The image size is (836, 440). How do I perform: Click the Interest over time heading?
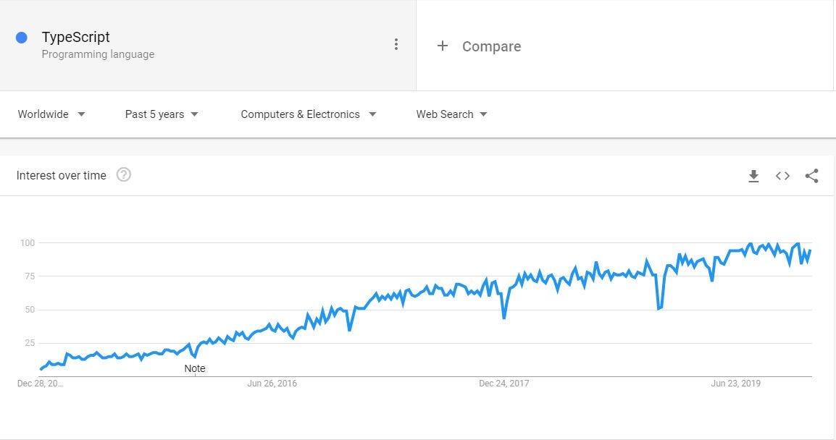[62, 175]
